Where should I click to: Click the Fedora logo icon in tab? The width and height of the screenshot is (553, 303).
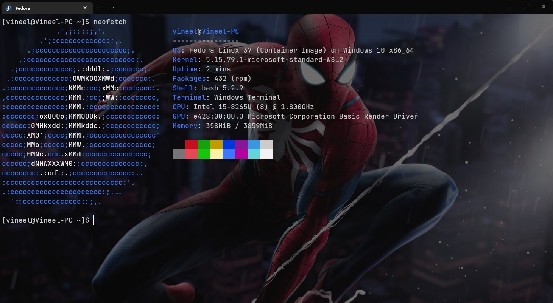click(8, 8)
